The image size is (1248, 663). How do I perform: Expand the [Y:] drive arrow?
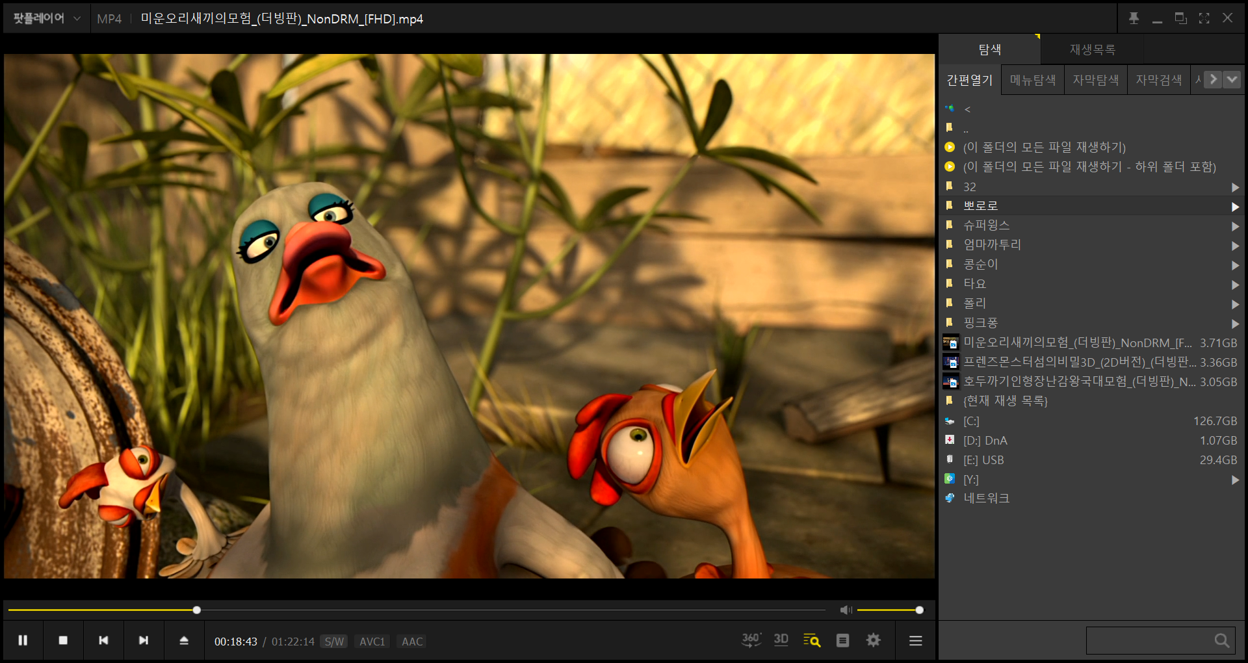click(1235, 480)
